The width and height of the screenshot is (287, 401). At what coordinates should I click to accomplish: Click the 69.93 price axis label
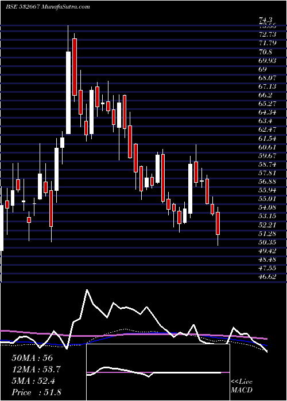(267, 60)
